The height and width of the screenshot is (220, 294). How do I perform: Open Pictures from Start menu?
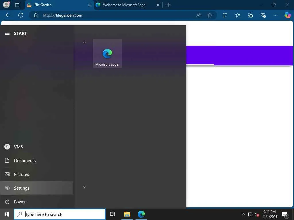tap(36, 174)
